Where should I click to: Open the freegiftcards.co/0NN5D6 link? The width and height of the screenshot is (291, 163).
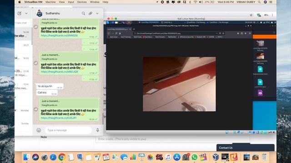(x=59, y=35)
